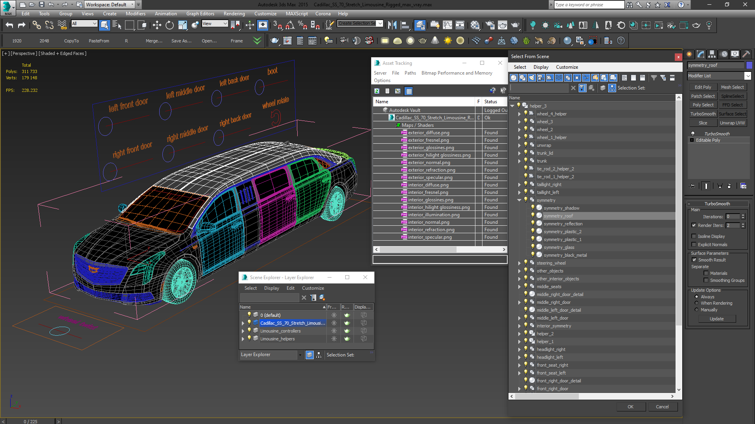This screenshot has width=755, height=424.
Task: Collapse the symmetry tree node
Action: coord(519,200)
